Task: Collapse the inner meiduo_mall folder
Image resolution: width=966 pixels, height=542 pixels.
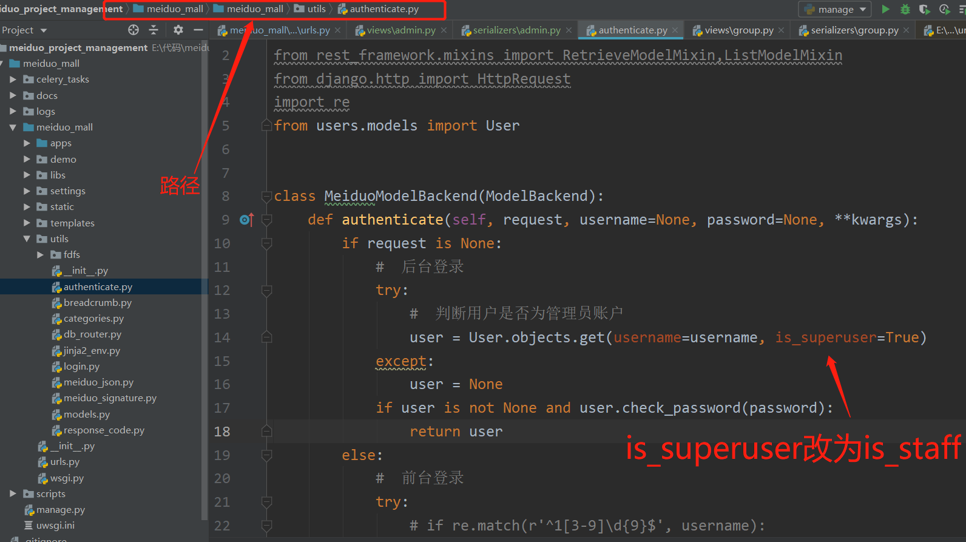Action: coord(13,127)
